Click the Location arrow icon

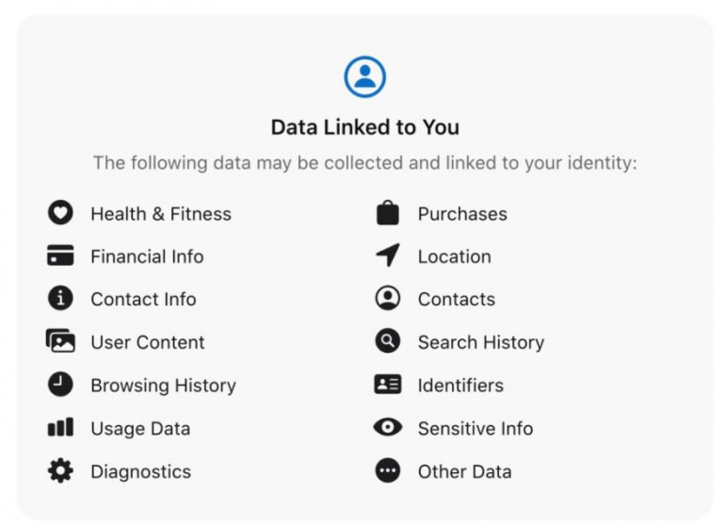coord(387,255)
